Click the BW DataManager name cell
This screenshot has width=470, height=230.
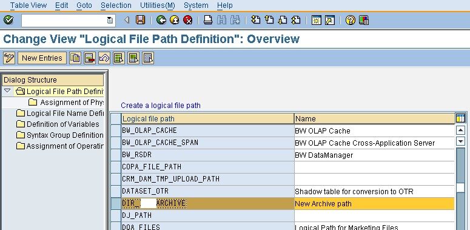click(x=374, y=155)
